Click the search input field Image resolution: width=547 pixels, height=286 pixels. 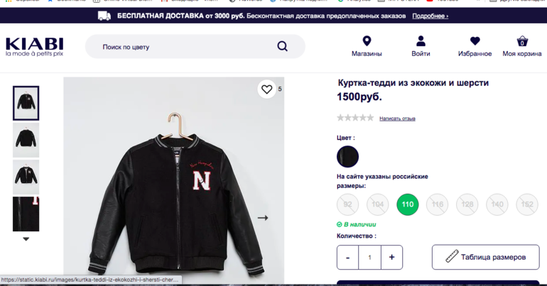185,47
